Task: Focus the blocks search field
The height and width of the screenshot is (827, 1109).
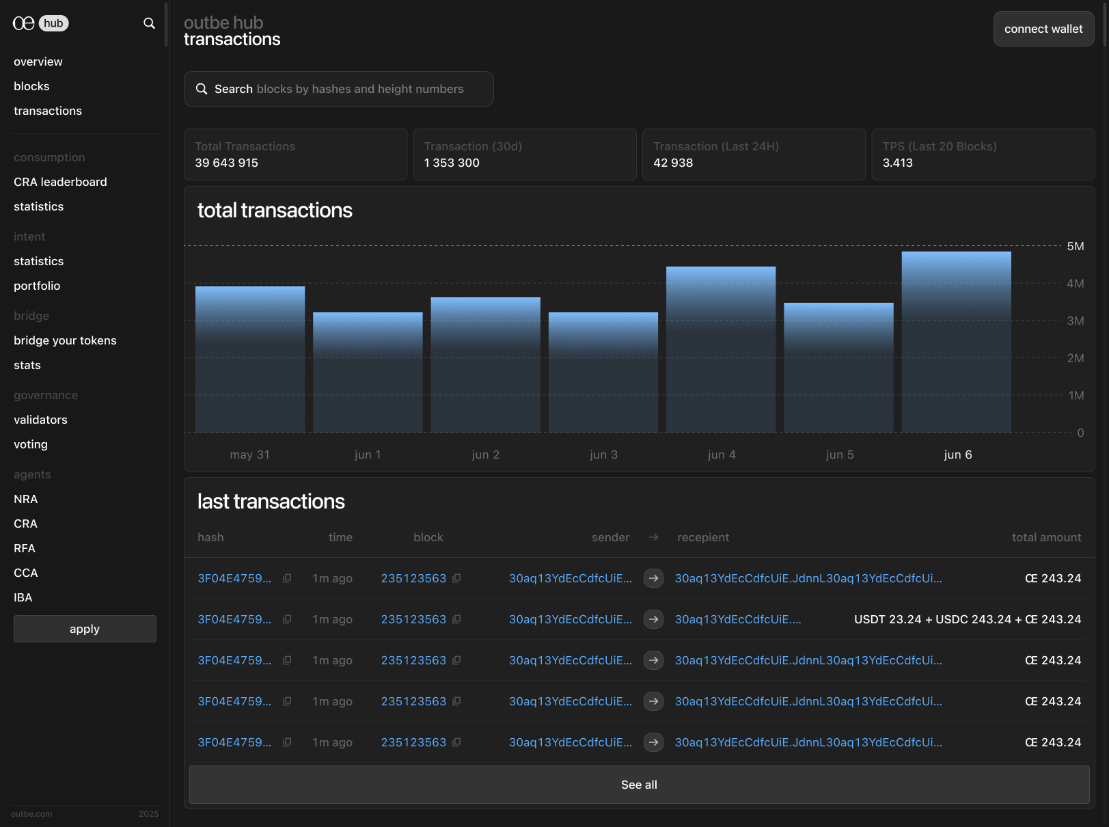Action: [339, 89]
